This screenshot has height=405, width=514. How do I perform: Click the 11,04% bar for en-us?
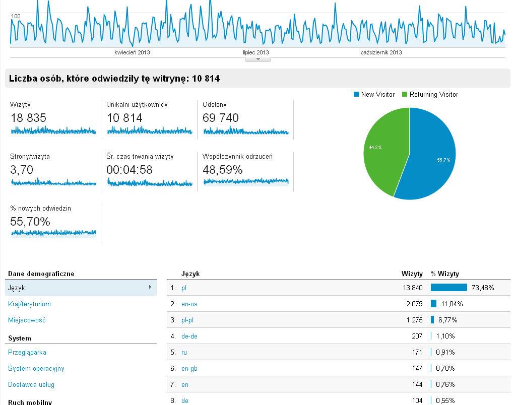tap(433, 303)
